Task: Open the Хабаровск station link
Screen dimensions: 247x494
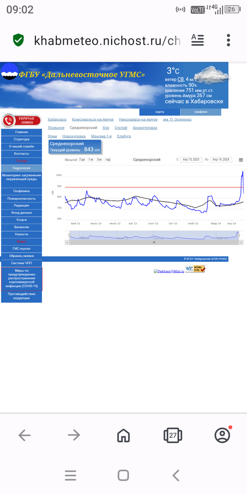Action: coord(57,119)
